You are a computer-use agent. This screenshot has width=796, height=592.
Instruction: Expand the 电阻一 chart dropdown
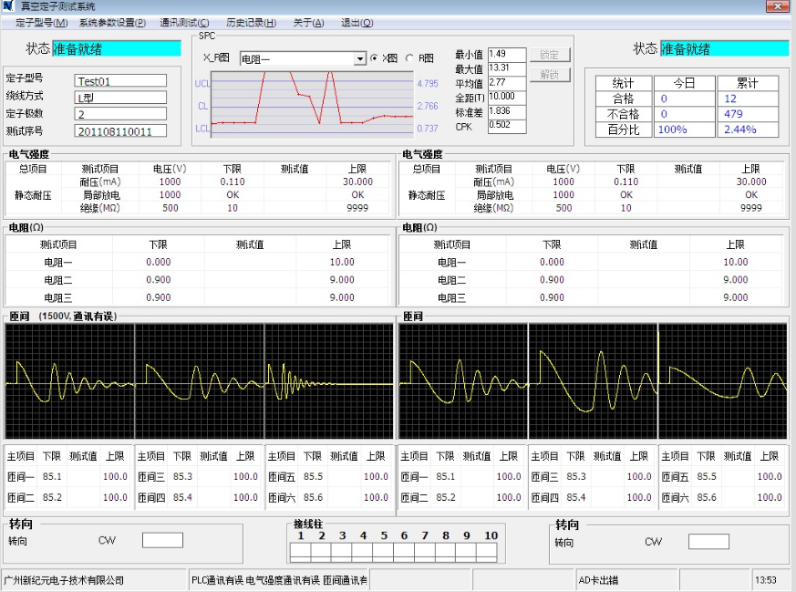[359, 58]
